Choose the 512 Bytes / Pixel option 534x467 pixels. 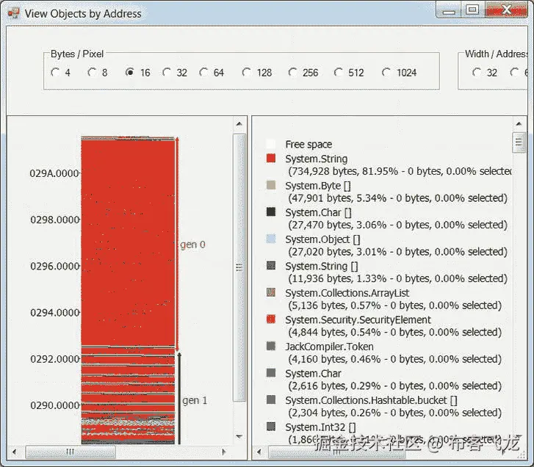tap(339, 72)
